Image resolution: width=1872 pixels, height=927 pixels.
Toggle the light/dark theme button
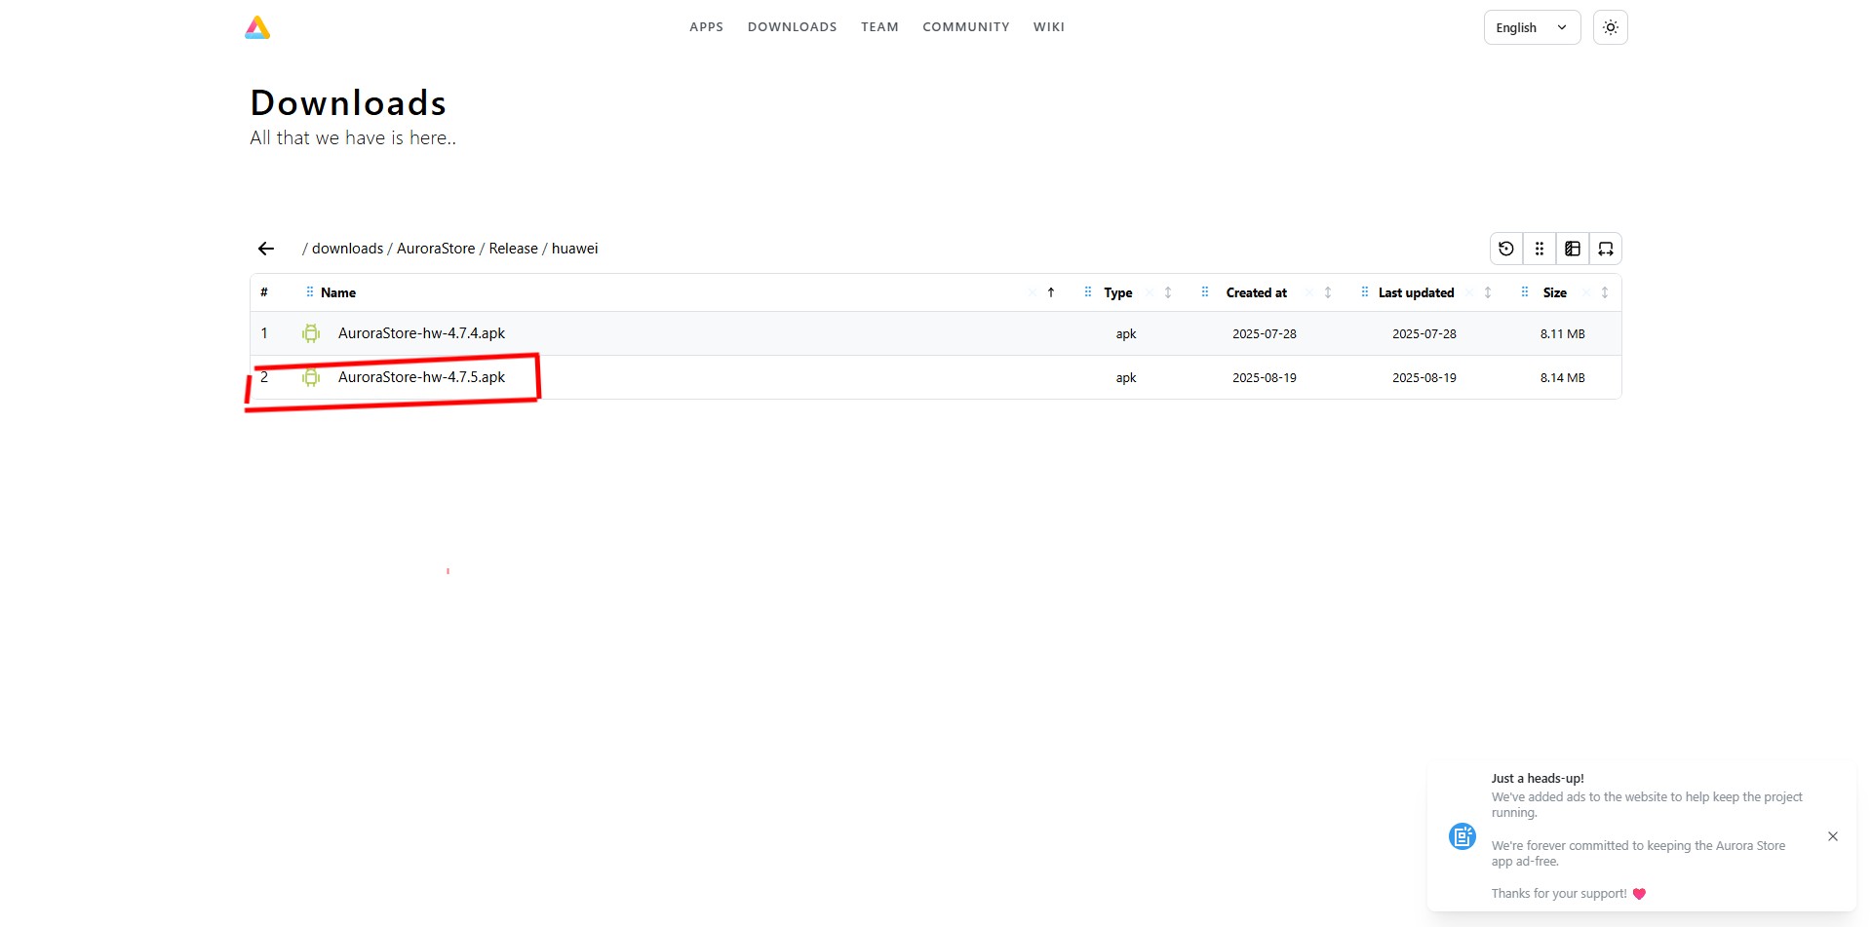[1610, 27]
